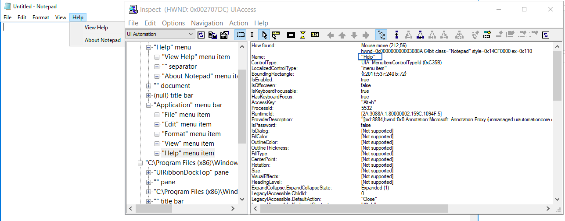565x221 pixels.
Task: Click the hierarchy icon with blue left arrow
Action: pyautogui.click(x=420, y=34)
